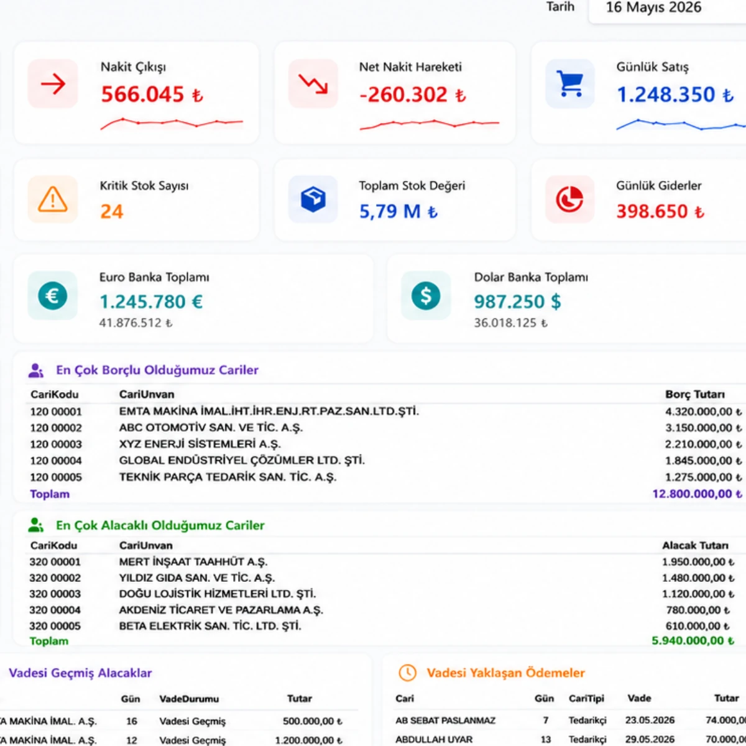Click the Nakit Çıkışı red arrow icon
The image size is (746, 746).
53,83
